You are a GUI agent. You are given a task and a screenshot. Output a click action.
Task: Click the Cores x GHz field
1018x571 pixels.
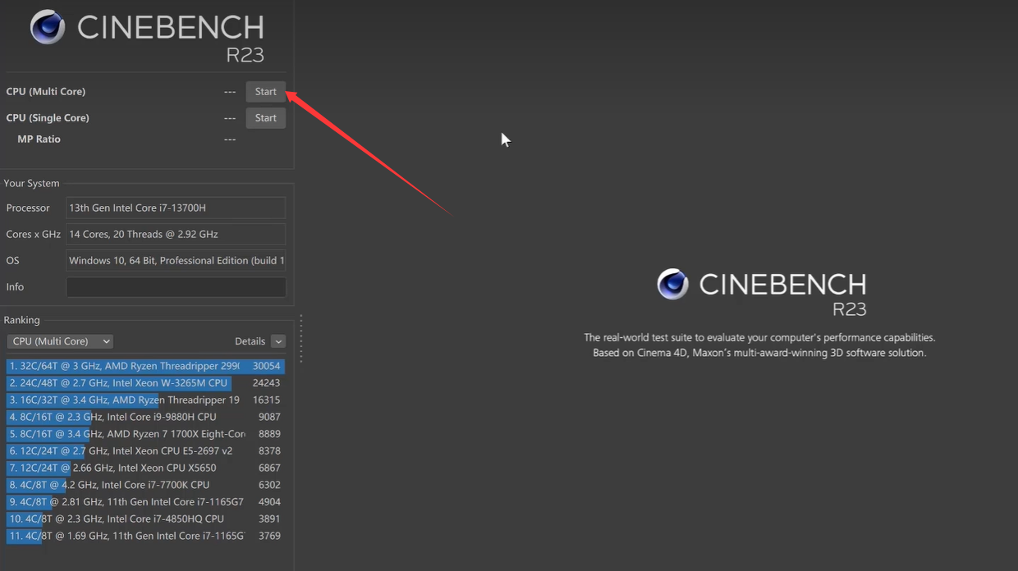coord(176,235)
